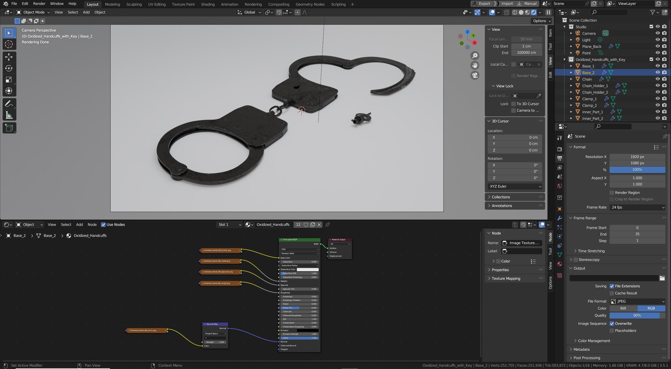Enable Placeholders checkbox
Viewport: 671px width, 369px height.
(612, 331)
